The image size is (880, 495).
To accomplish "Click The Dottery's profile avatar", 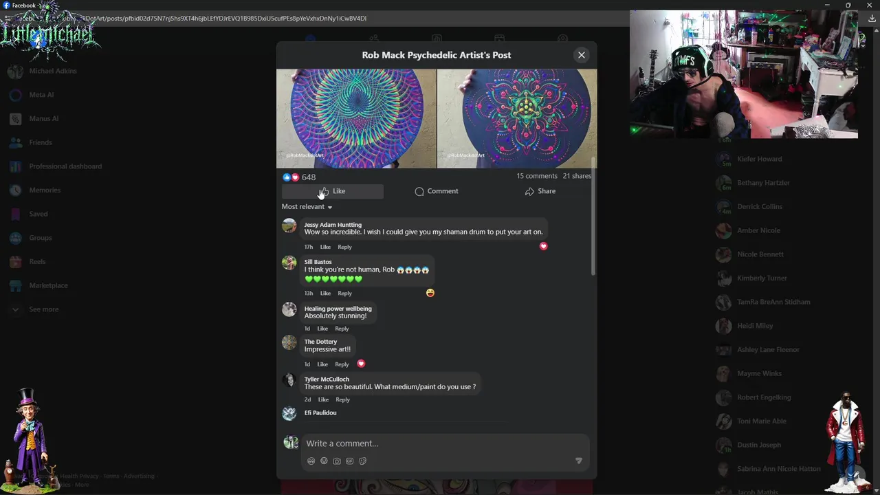I will point(289,342).
